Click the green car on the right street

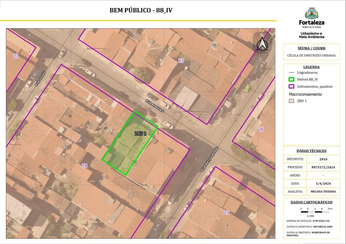click(x=247, y=88)
